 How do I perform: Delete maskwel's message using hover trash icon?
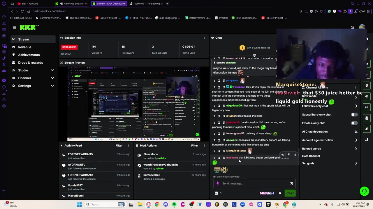(295, 155)
